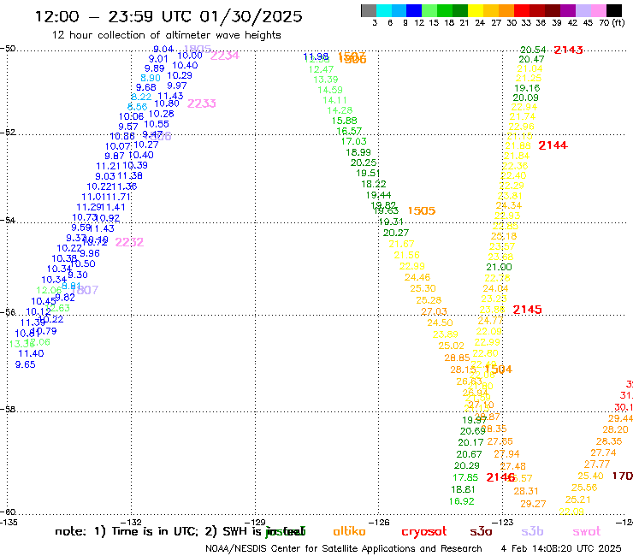This screenshot has width=633, height=556.
Task: Click the altika pass time label 1504
Action: tap(498, 370)
